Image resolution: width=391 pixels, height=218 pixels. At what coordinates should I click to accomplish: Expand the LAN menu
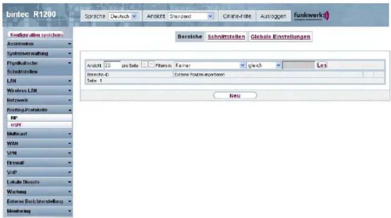39,81
